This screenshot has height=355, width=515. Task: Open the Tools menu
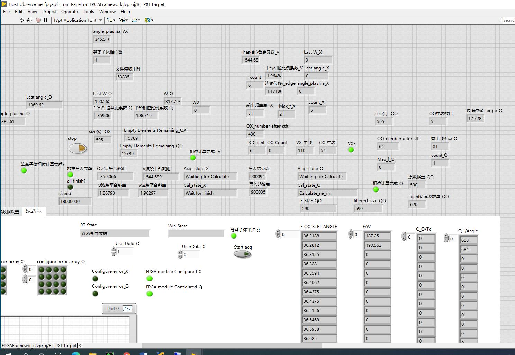click(x=88, y=11)
